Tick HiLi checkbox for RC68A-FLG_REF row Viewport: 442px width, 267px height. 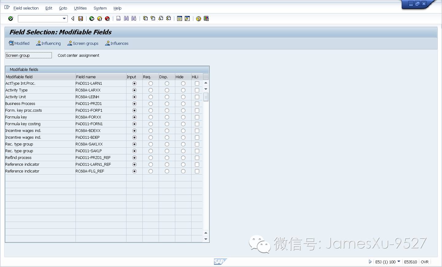(x=197, y=171)
